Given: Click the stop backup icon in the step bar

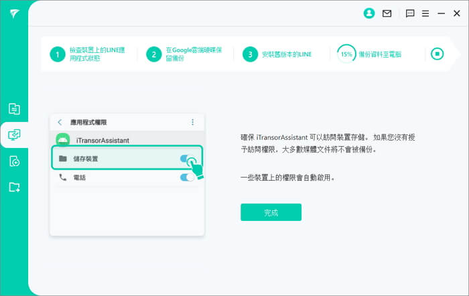Looking at the screenshot, I should [x=437, y=54].
